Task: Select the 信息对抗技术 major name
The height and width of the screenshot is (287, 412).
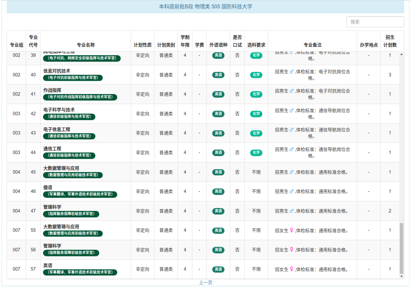Action: tap(57, 71)
